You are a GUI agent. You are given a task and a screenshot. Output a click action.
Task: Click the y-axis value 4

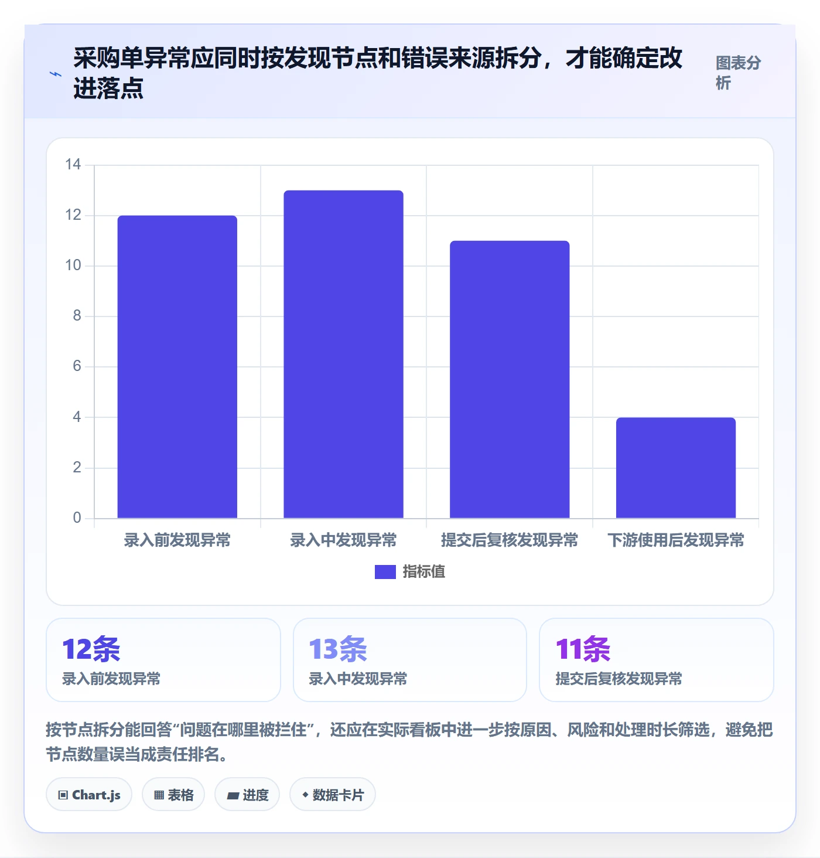[x=77, y=417]
